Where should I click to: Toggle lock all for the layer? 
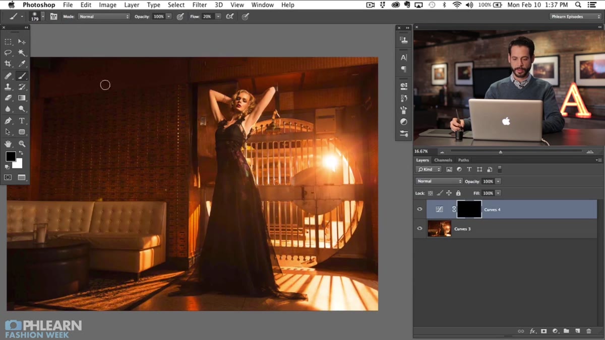click(x=458, y=193)
